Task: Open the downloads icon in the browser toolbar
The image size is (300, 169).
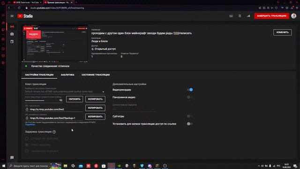Action: [x=292, y=8]
